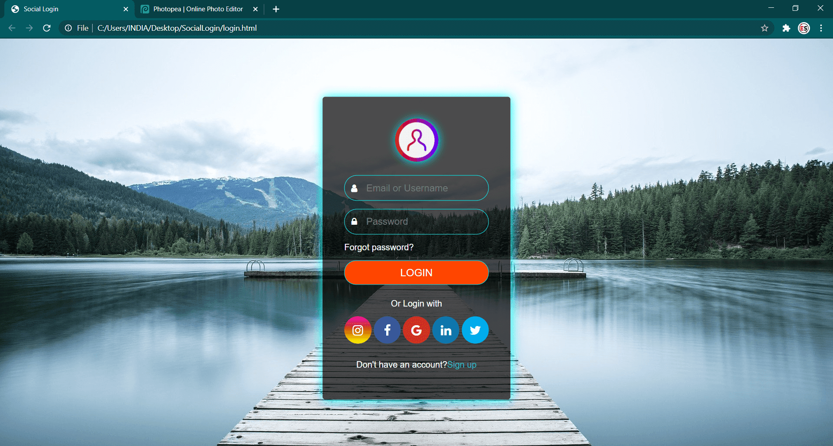Click the Twitter login icon

point(475,330)
